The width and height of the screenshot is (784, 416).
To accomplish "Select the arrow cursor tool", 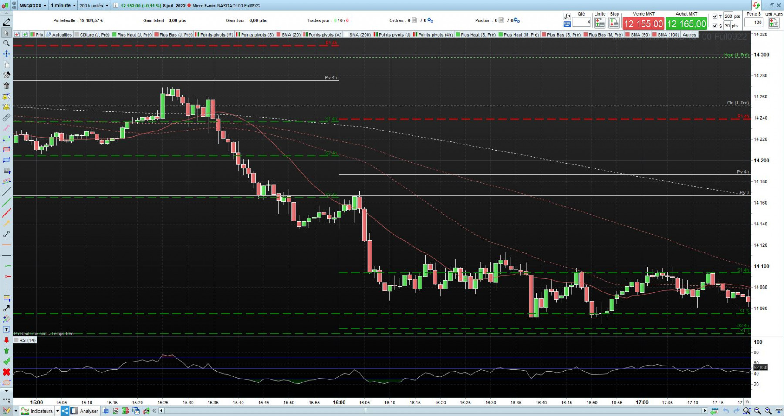I will click(7, 33).
